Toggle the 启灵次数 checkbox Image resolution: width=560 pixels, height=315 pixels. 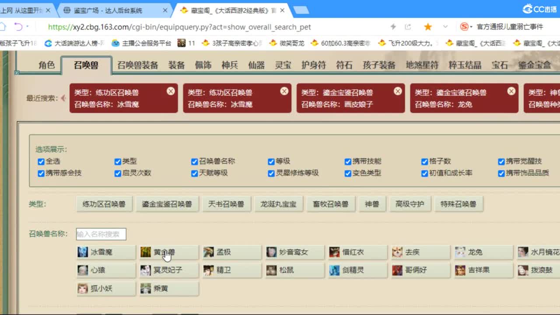118,173
